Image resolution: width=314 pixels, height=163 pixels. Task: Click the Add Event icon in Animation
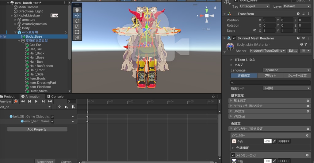click(x=73, y=107)
